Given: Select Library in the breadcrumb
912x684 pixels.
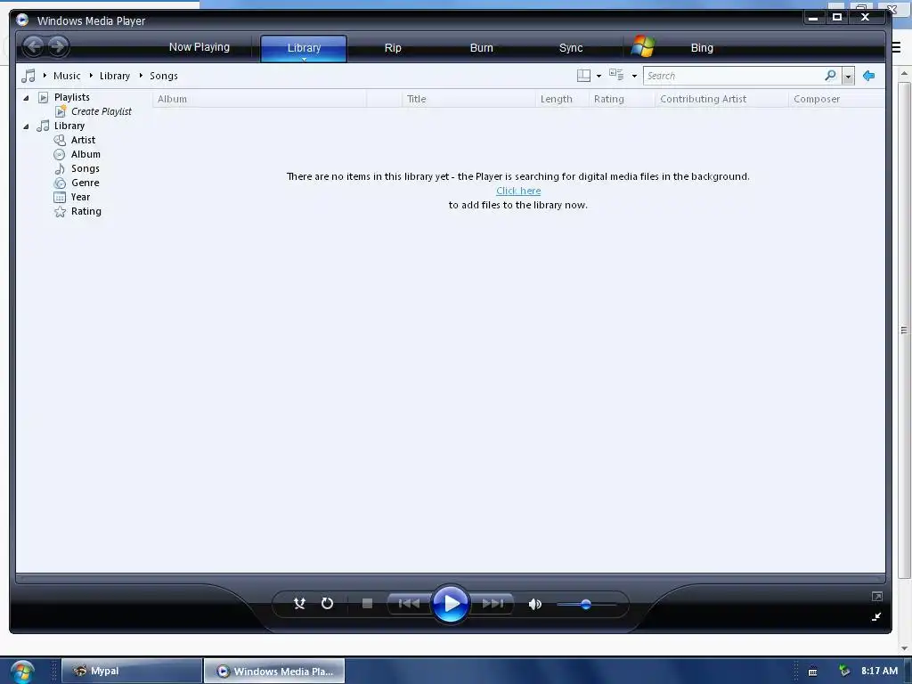Looking at the screenshot, I should (115, 76).
